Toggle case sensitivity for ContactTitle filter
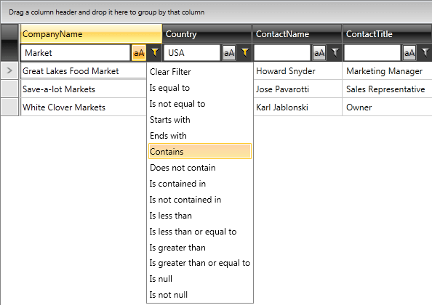 [409, 52]
